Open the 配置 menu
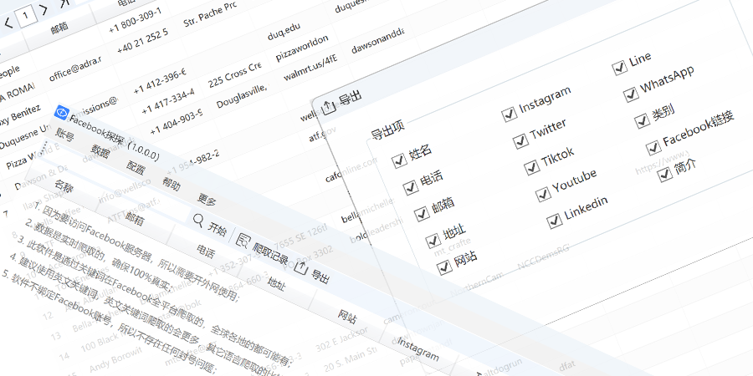The width and height of the screenshot is (753, 376). pyautogui.click(x=136, y=167)
